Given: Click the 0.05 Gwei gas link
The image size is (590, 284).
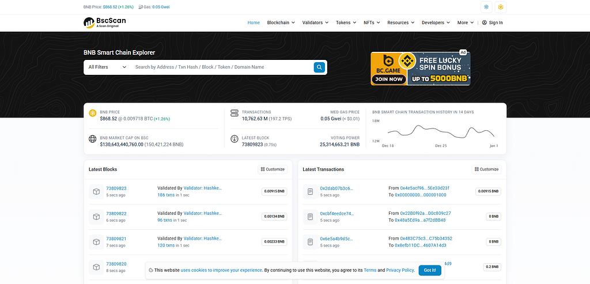Looking at the screenshot, I should coord(161,7).
